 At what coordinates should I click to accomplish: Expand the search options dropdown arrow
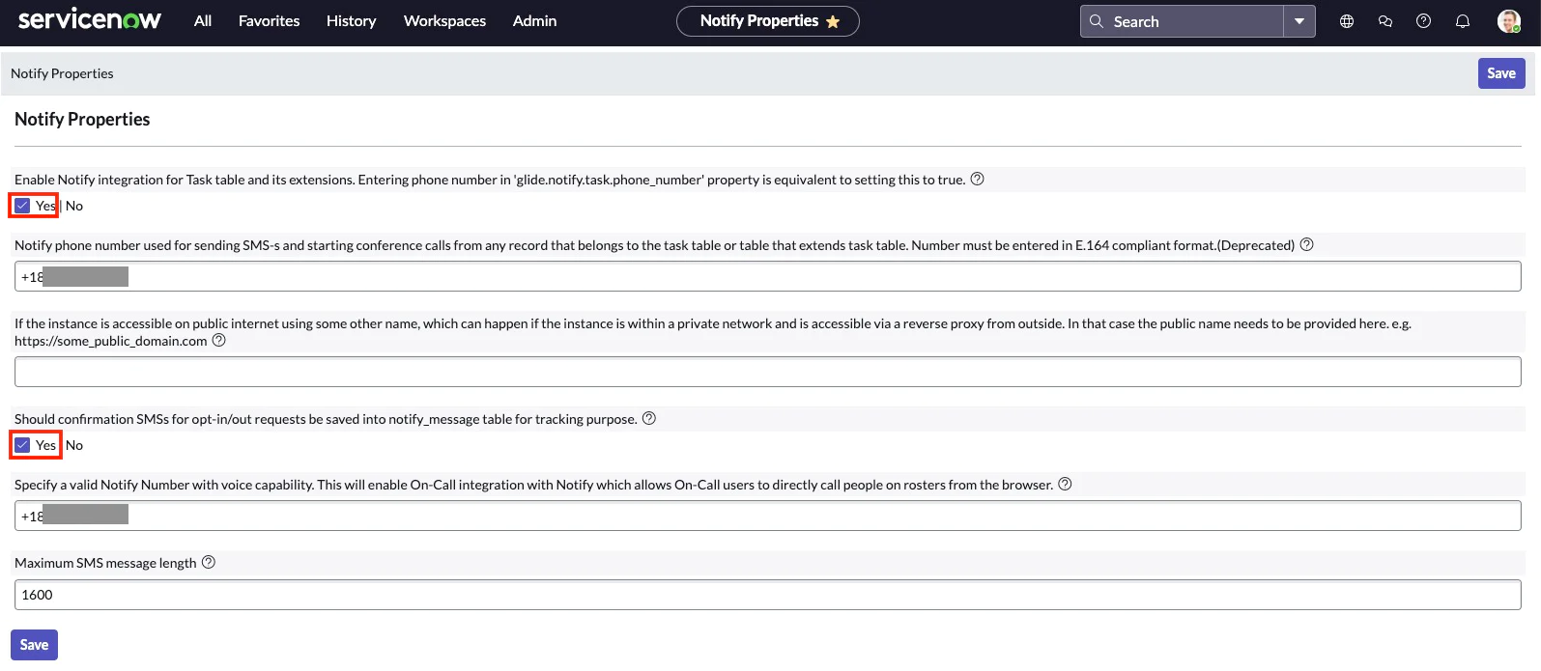coord(1299,21)
